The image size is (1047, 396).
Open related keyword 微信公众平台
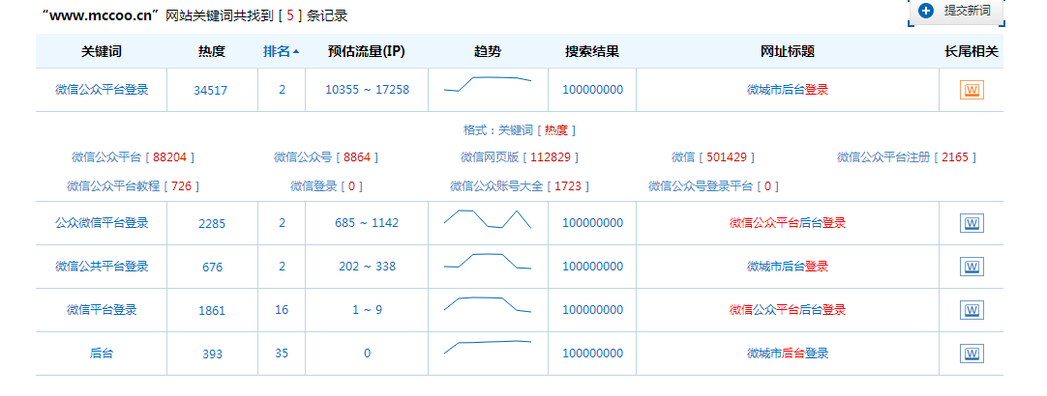pos(106,157)
